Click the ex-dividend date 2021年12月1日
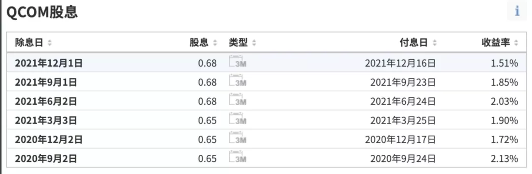 (49, 63)
